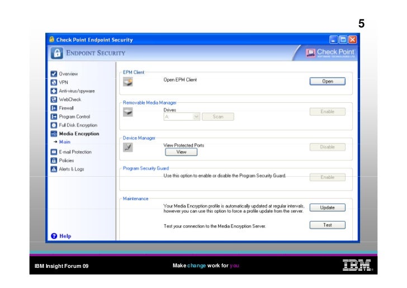Click the E-mail Protection envelope icon
The height and width of the screenshot is (288, 407).
[54, 152]
